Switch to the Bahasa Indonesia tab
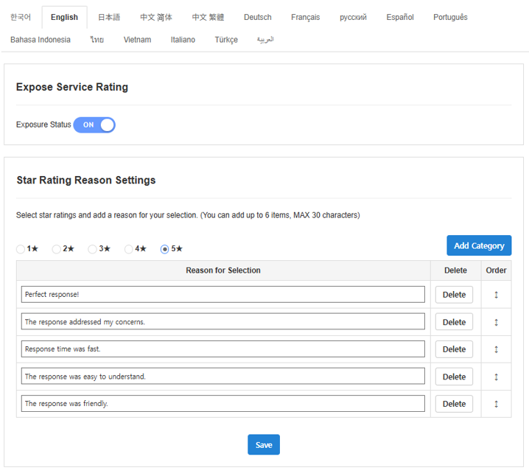The height and width of the screenshot is (476, 529). click(x=41, y=40)
